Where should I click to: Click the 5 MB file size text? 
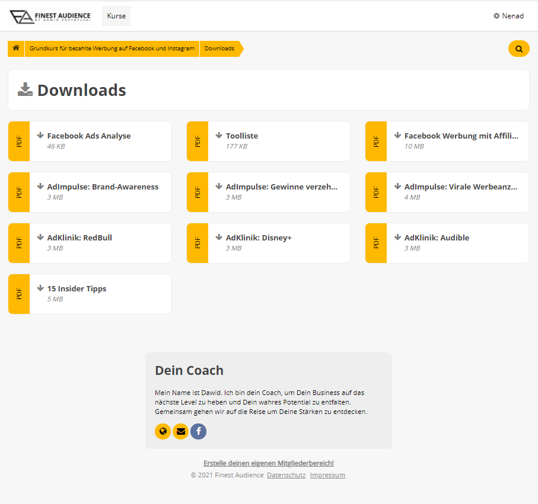pos(55,299)
